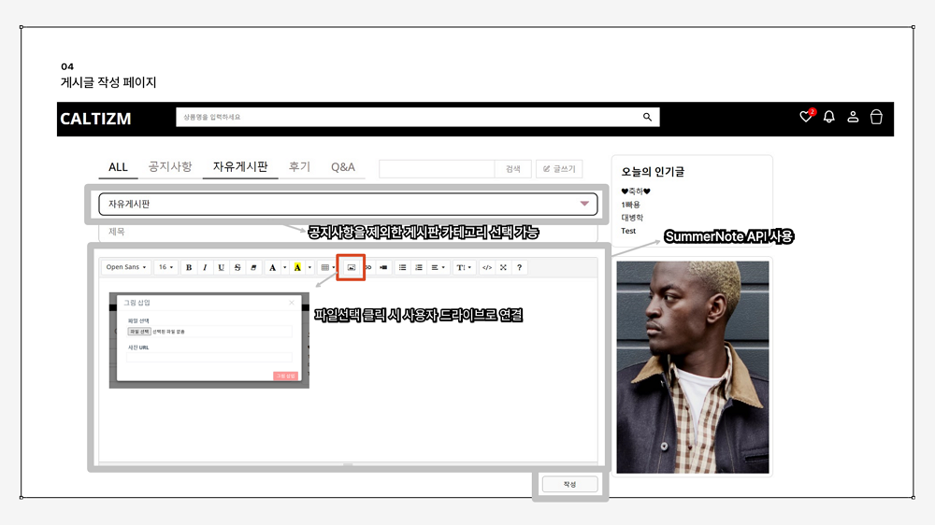Open the shopping bag cart icon

[x=876, y=117]
